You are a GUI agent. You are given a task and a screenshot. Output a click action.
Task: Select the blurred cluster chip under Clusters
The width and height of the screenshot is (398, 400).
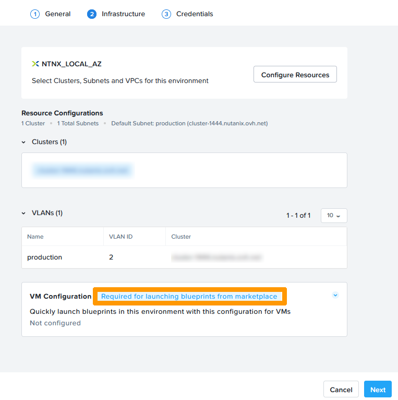click(82, 170)
